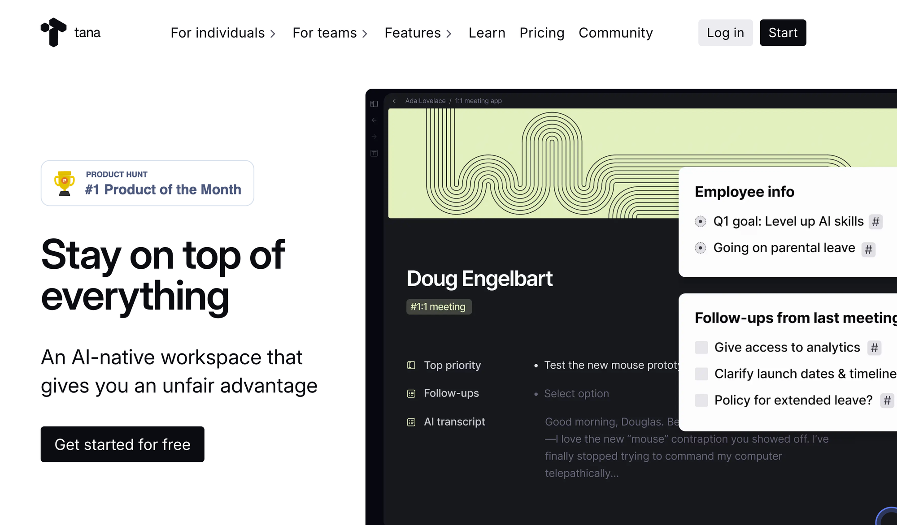Click the calendar icon in app sidebar

(374, 153)
